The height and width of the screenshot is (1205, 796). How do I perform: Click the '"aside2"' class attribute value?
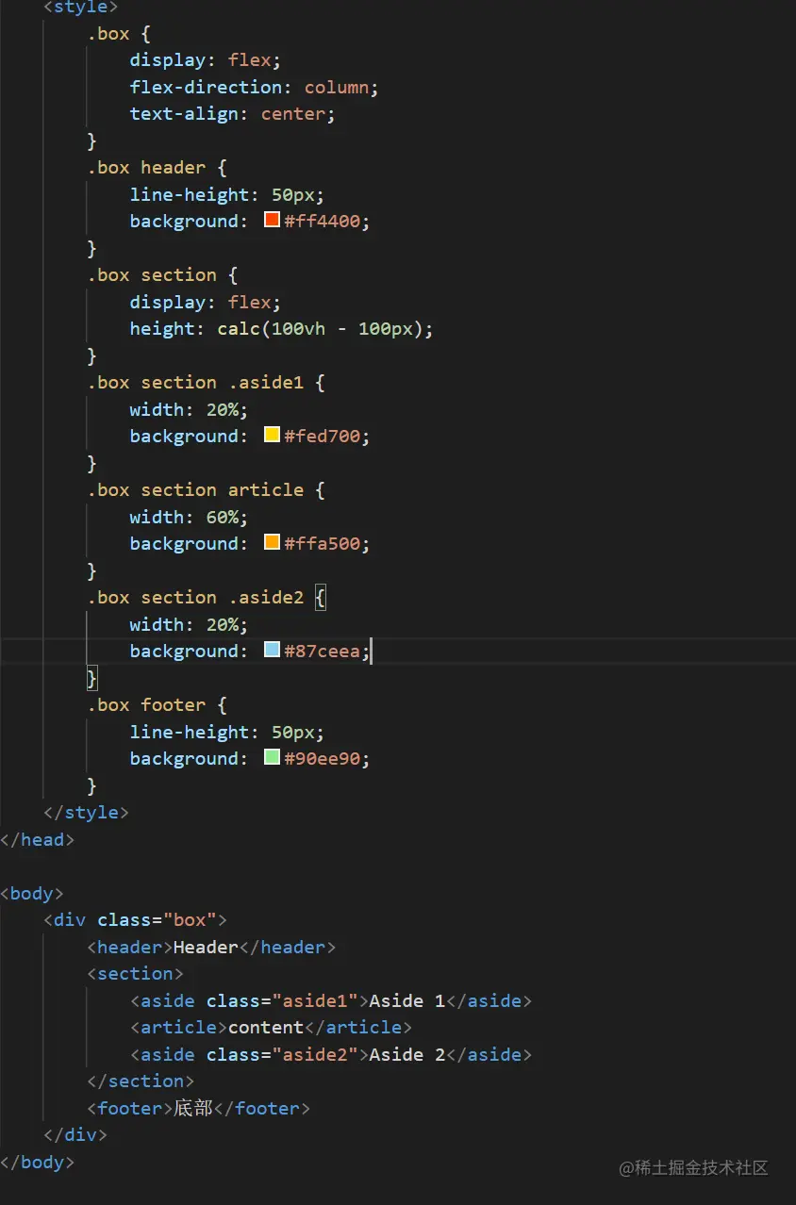click(x=315, y=1054)
